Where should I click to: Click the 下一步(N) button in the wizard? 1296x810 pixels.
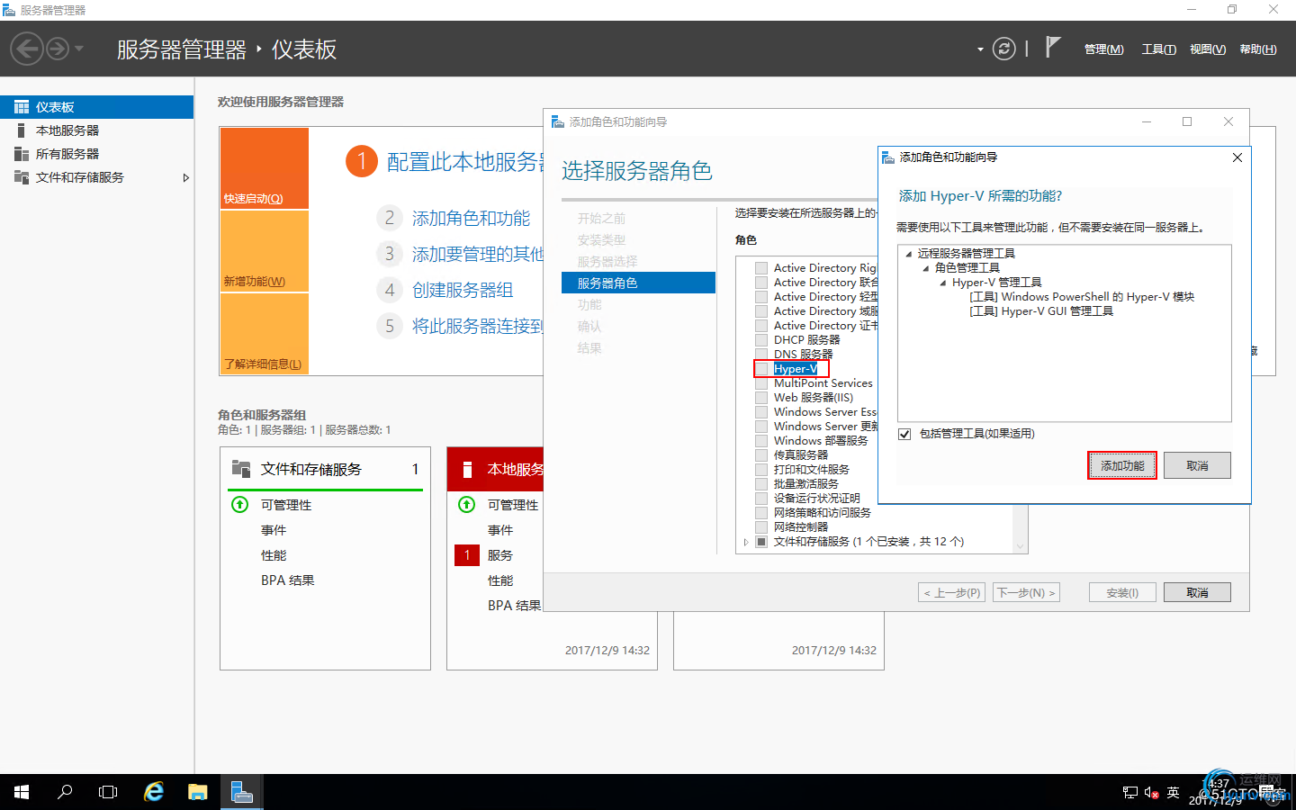pyautogui.click(x=1026, y=592)
